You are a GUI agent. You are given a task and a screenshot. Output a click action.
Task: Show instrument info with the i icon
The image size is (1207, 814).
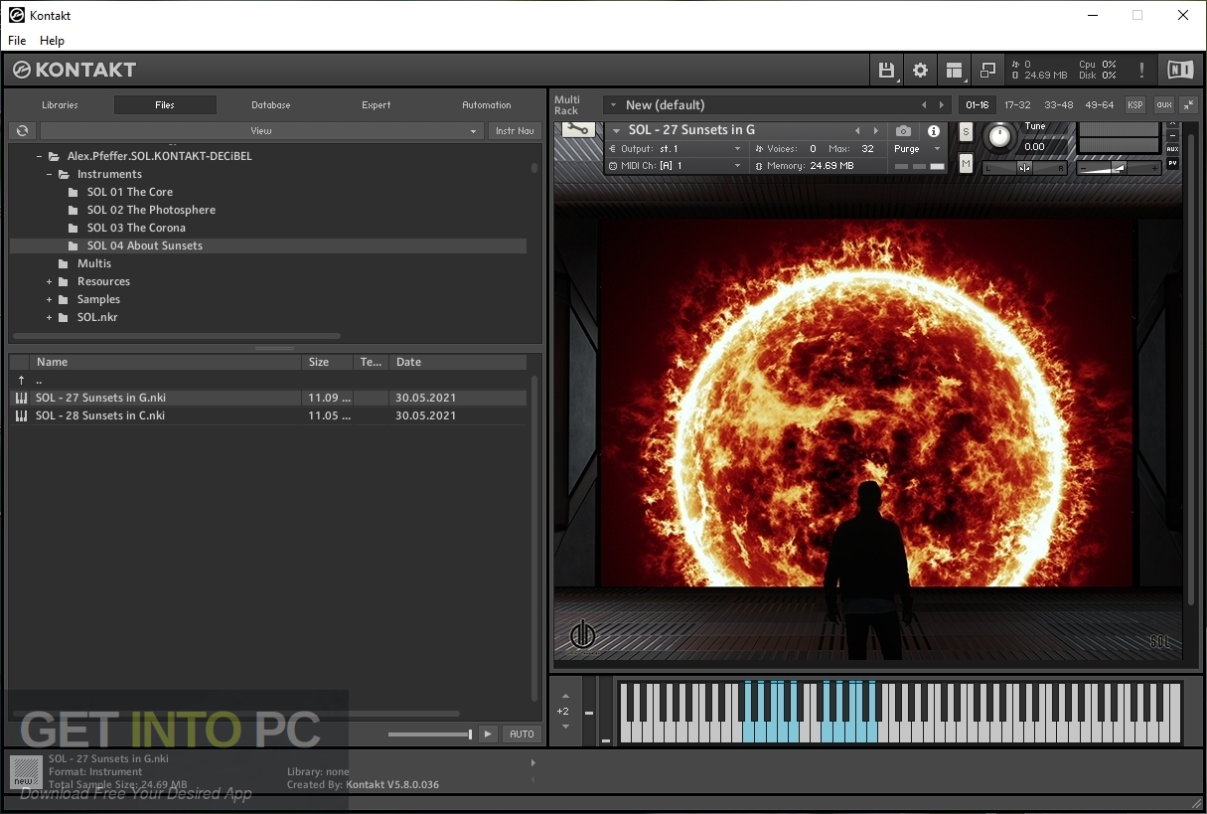[x=934, y=130]
